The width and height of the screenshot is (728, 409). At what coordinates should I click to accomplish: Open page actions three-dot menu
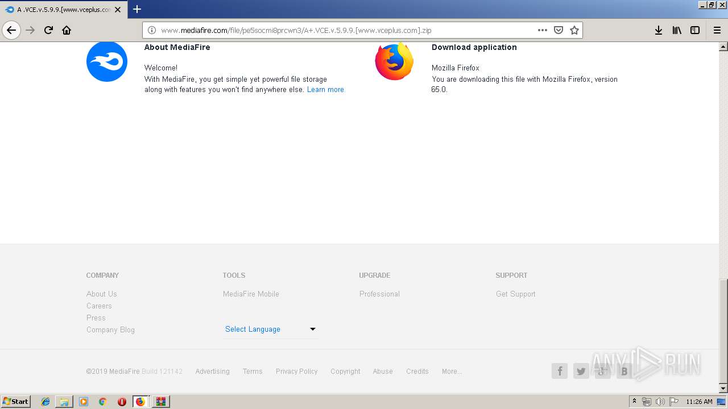click(x=543, y=30)
